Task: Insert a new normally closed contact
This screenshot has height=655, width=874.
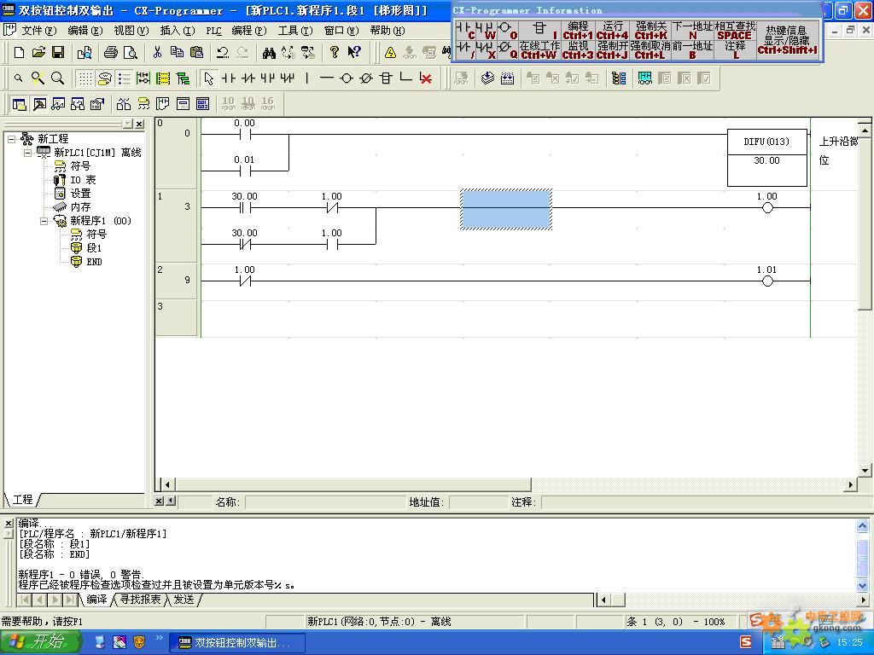Action: [248, 78]
